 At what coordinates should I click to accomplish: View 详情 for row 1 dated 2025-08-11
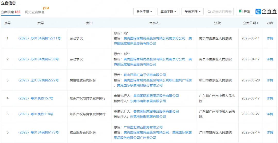tap(270, 38)
